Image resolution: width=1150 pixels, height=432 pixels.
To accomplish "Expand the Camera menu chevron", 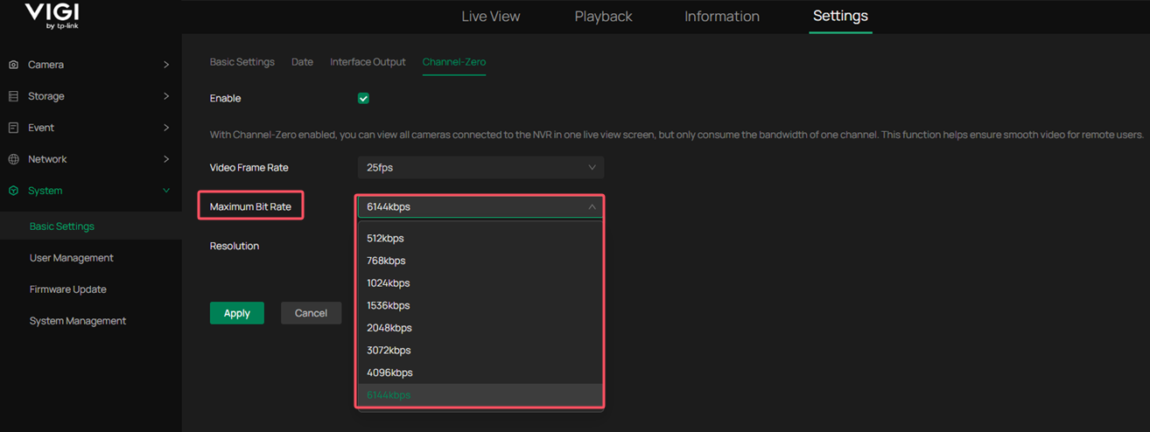I will [x=166, y=65].
